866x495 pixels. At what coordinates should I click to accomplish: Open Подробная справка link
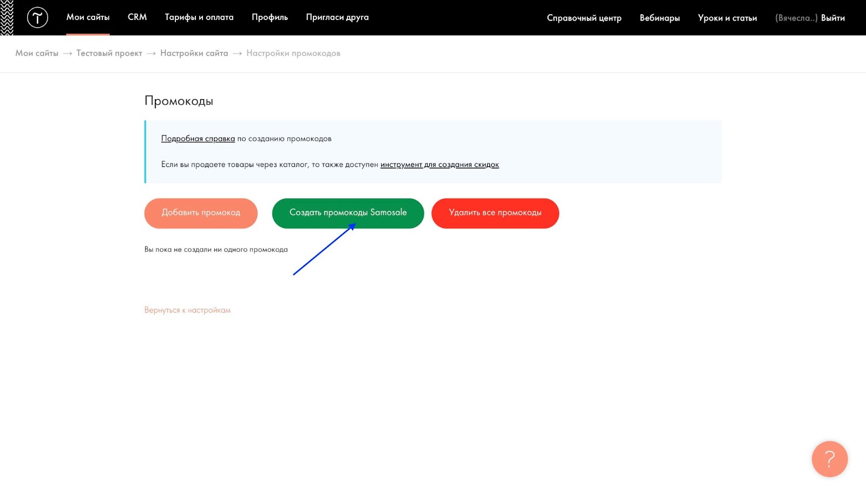(198, 139)
